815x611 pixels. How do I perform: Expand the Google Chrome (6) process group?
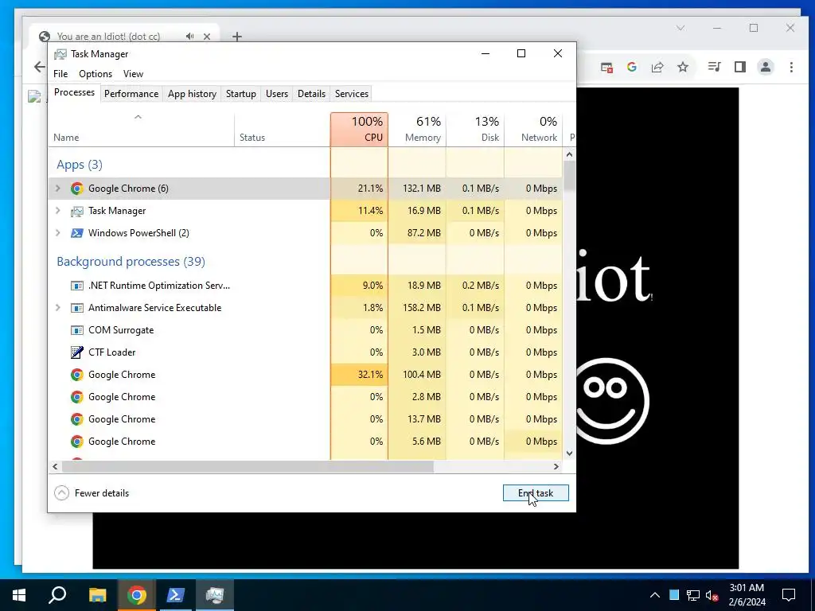pyautogui.click(x=57, y=189)
